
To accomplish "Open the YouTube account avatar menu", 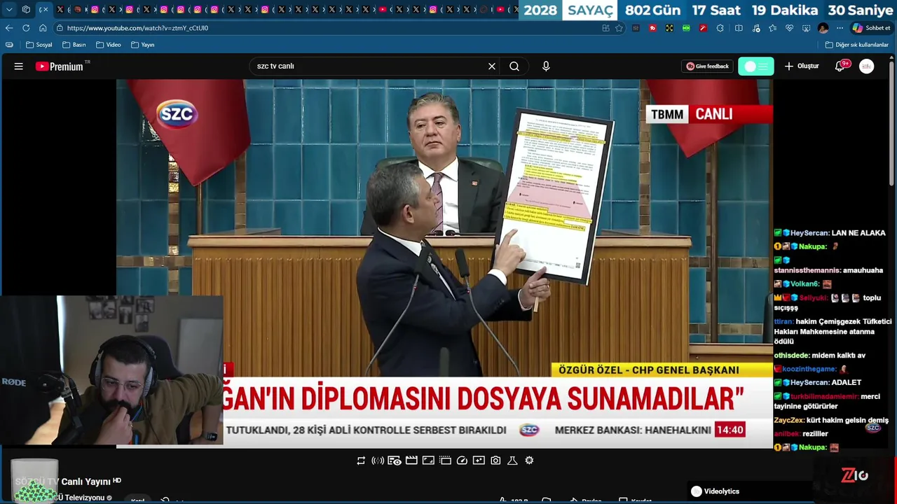I will click(x=867, y=66).
